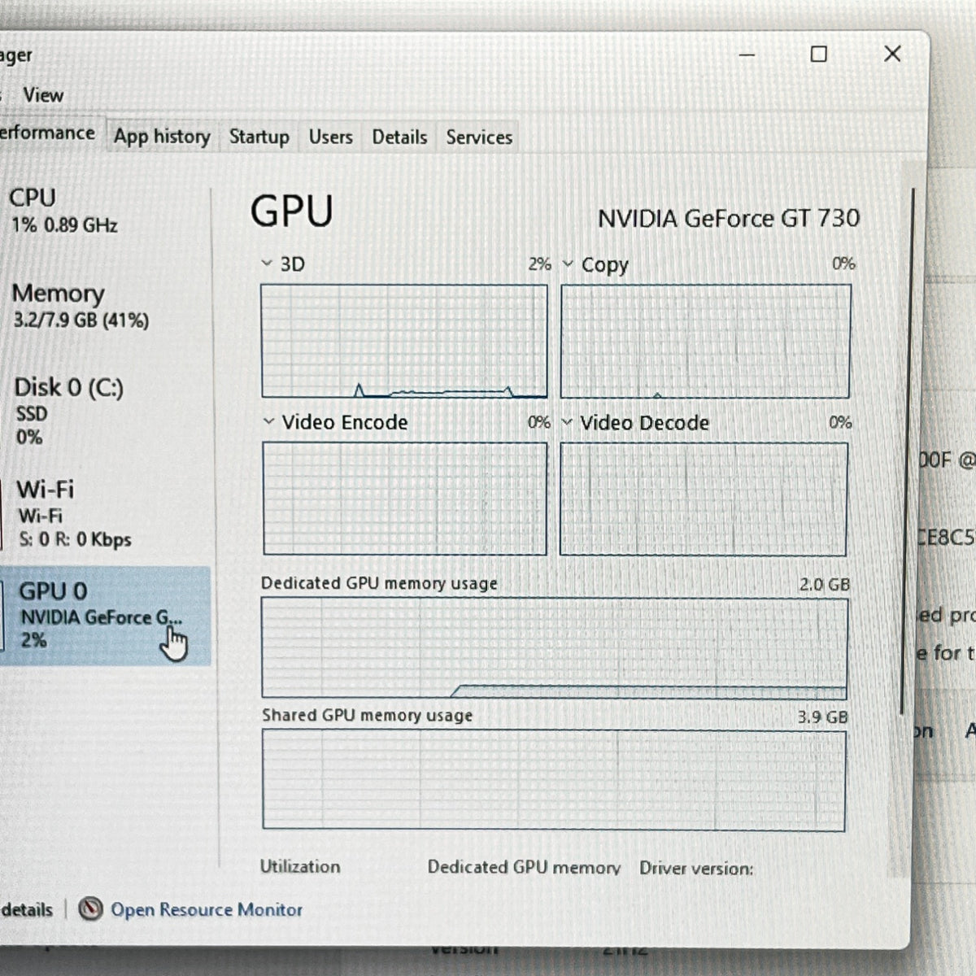Click the Video Decode usage graph
The width and height of the screenshot is (976, 976).
tap(704, 499)
